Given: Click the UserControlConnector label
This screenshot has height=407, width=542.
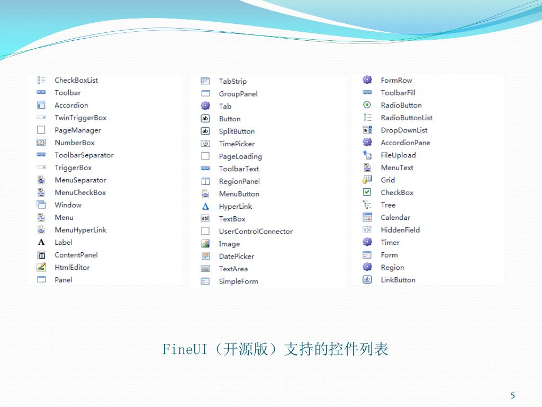Looking at the screenshot, I should (x=256, y=231).
